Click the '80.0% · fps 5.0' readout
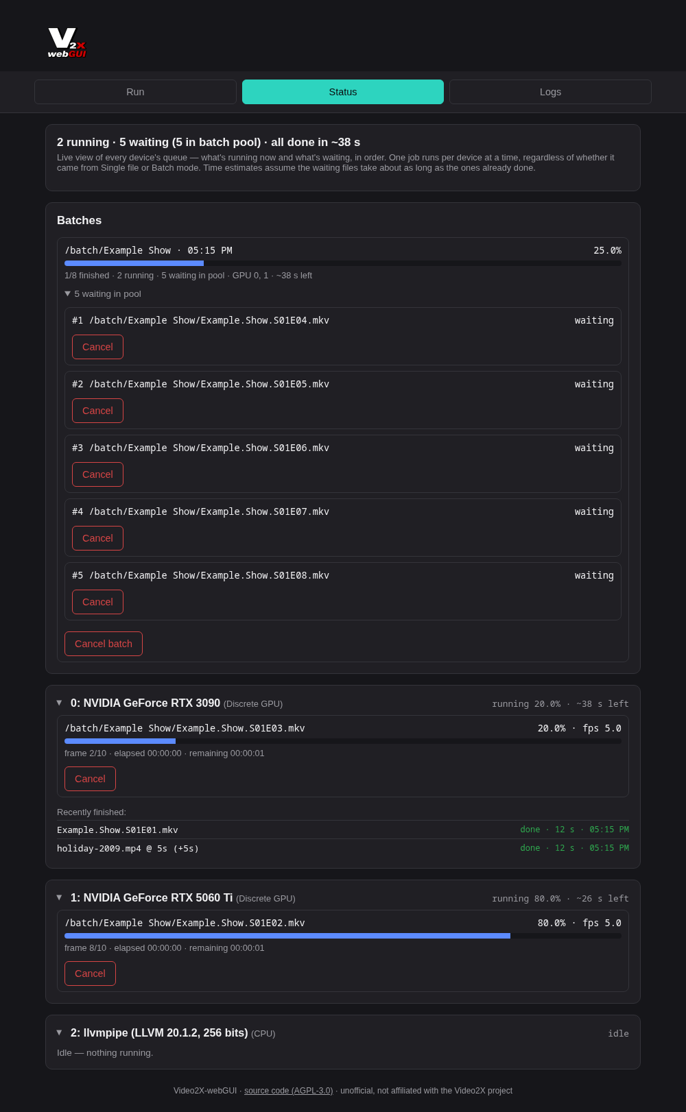 pyautogui.click(x=580, y=923)
